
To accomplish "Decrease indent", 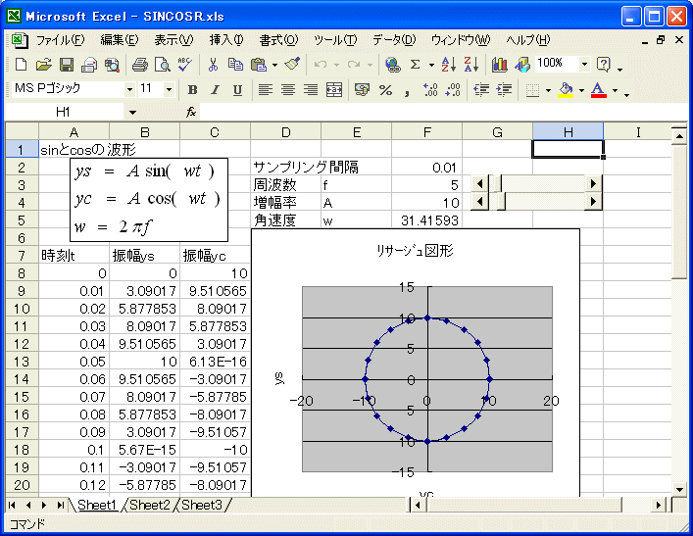I will [481, 90].
